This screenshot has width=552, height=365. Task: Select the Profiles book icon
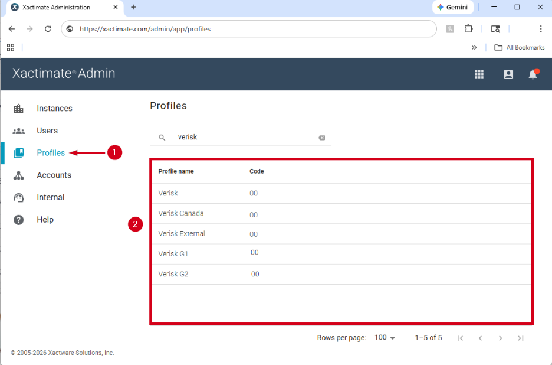pyautogui.click(x=19, y=153)
